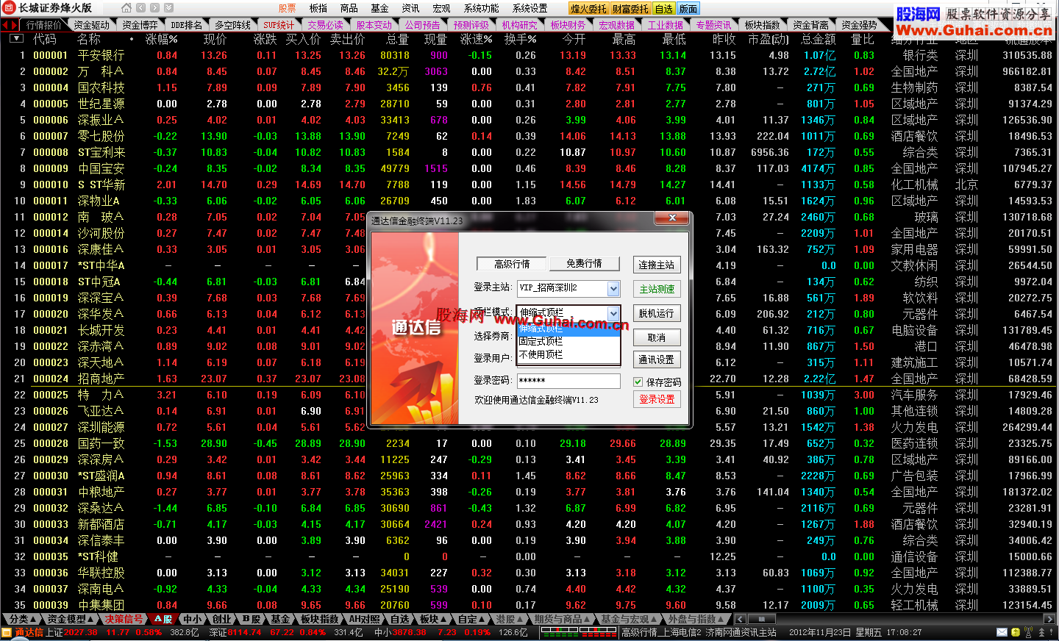Collapse the 顶栏模式 dropdown arrow
Viewport: 1059px width, 641px height.
(613, 313)
